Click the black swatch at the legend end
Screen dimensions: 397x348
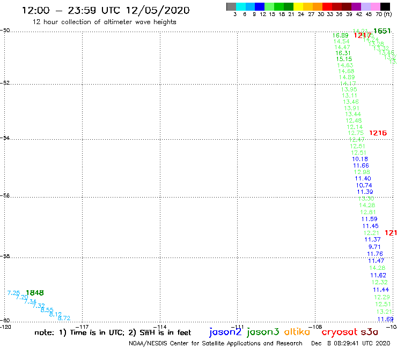click(385, 6)
